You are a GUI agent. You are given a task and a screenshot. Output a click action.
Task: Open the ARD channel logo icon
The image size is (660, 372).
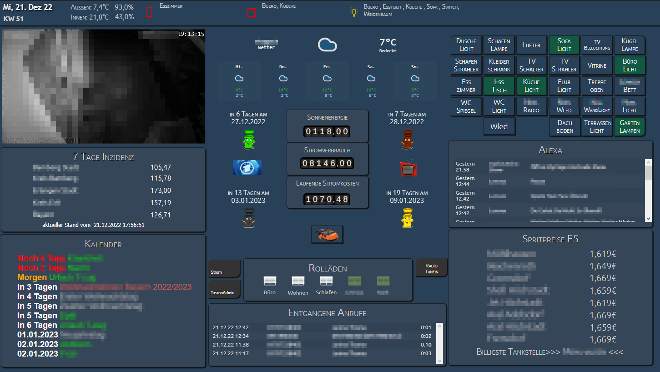[x=247, y=167]
